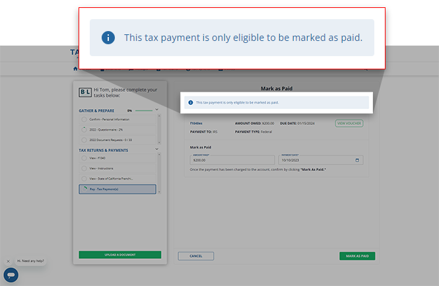
Task: Click the Upload a Document button
Action: (x=120, y=255)
